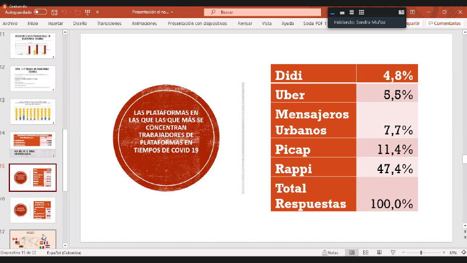The width and height of the screenshot is (467, 263).
Task: Click the slide panel scrollbar thumb
Action: (65, 160)
